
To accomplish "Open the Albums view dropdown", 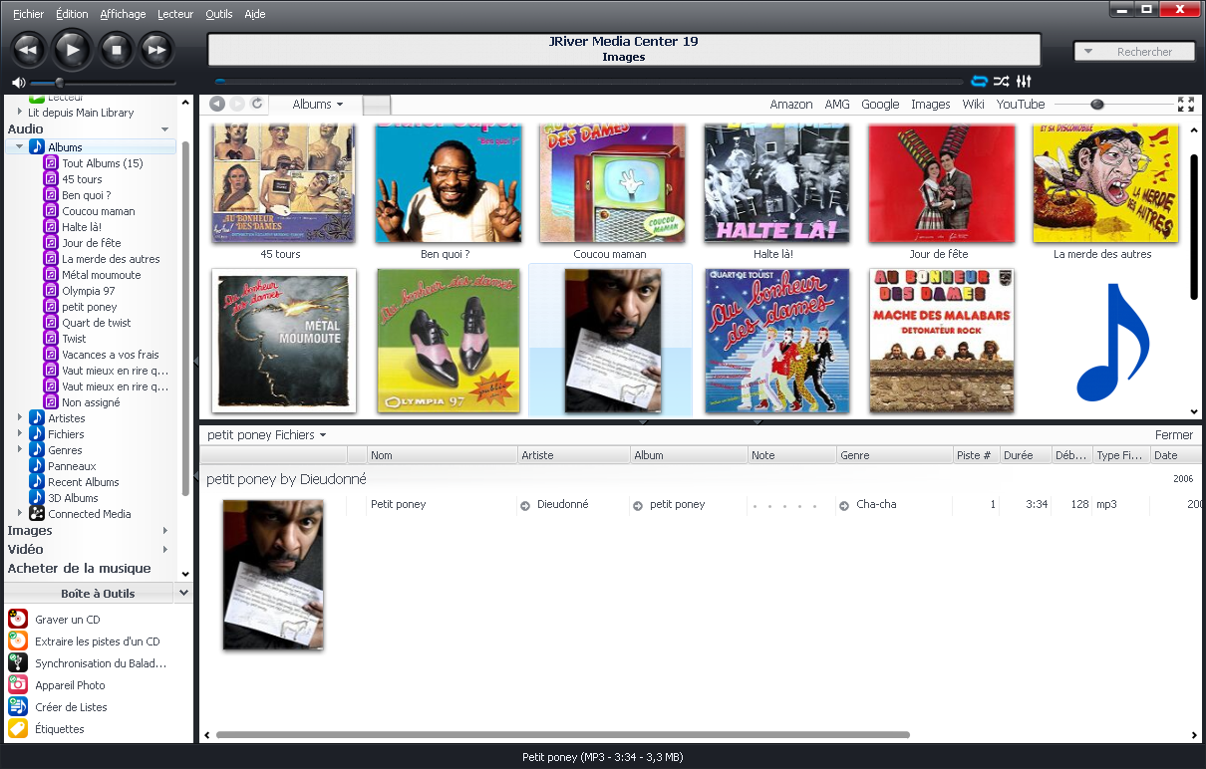I will coord(317,104).
